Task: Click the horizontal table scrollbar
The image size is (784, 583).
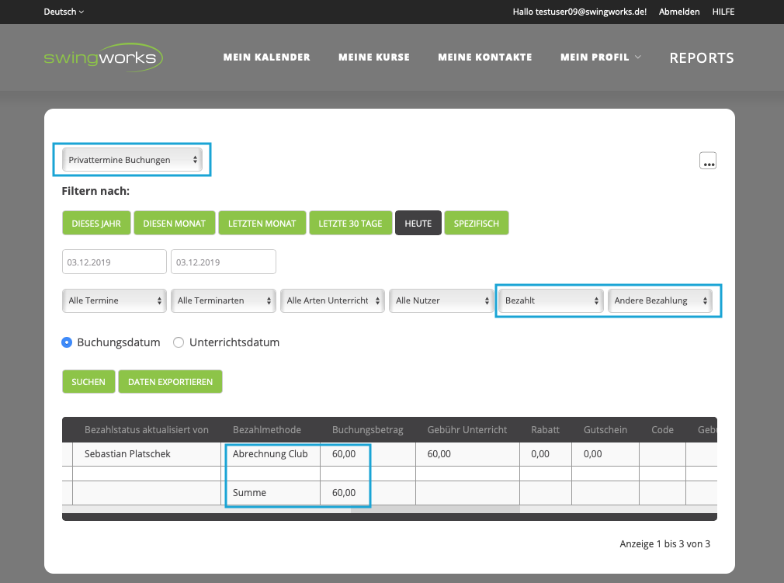Action: pyautogui.click(x=435, y=510)
